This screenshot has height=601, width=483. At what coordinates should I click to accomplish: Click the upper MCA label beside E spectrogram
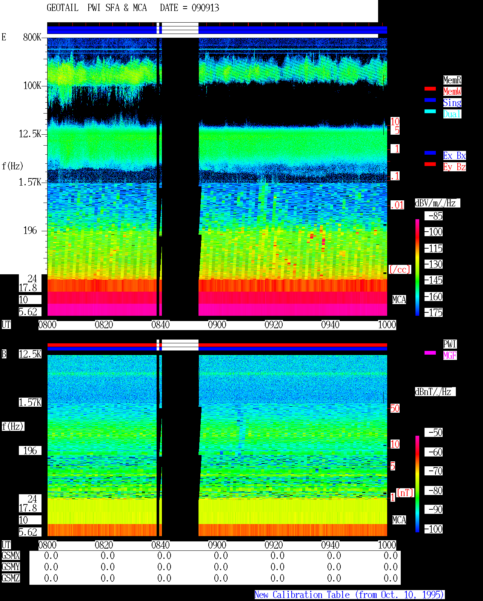pyautogui.click(x=399, y=300)
